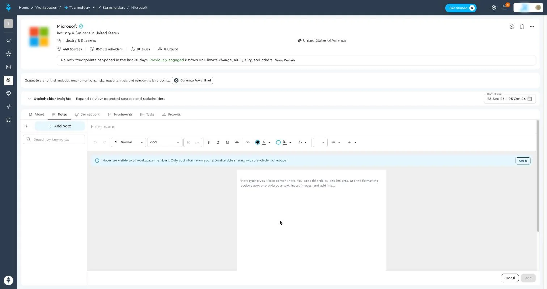Screen dimensions: 547x289
Task: Open the Projects tab
Action: point(171,115)
